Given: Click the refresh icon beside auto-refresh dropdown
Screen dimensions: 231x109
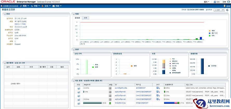Looking at the screenshot, I should [227, 10].
